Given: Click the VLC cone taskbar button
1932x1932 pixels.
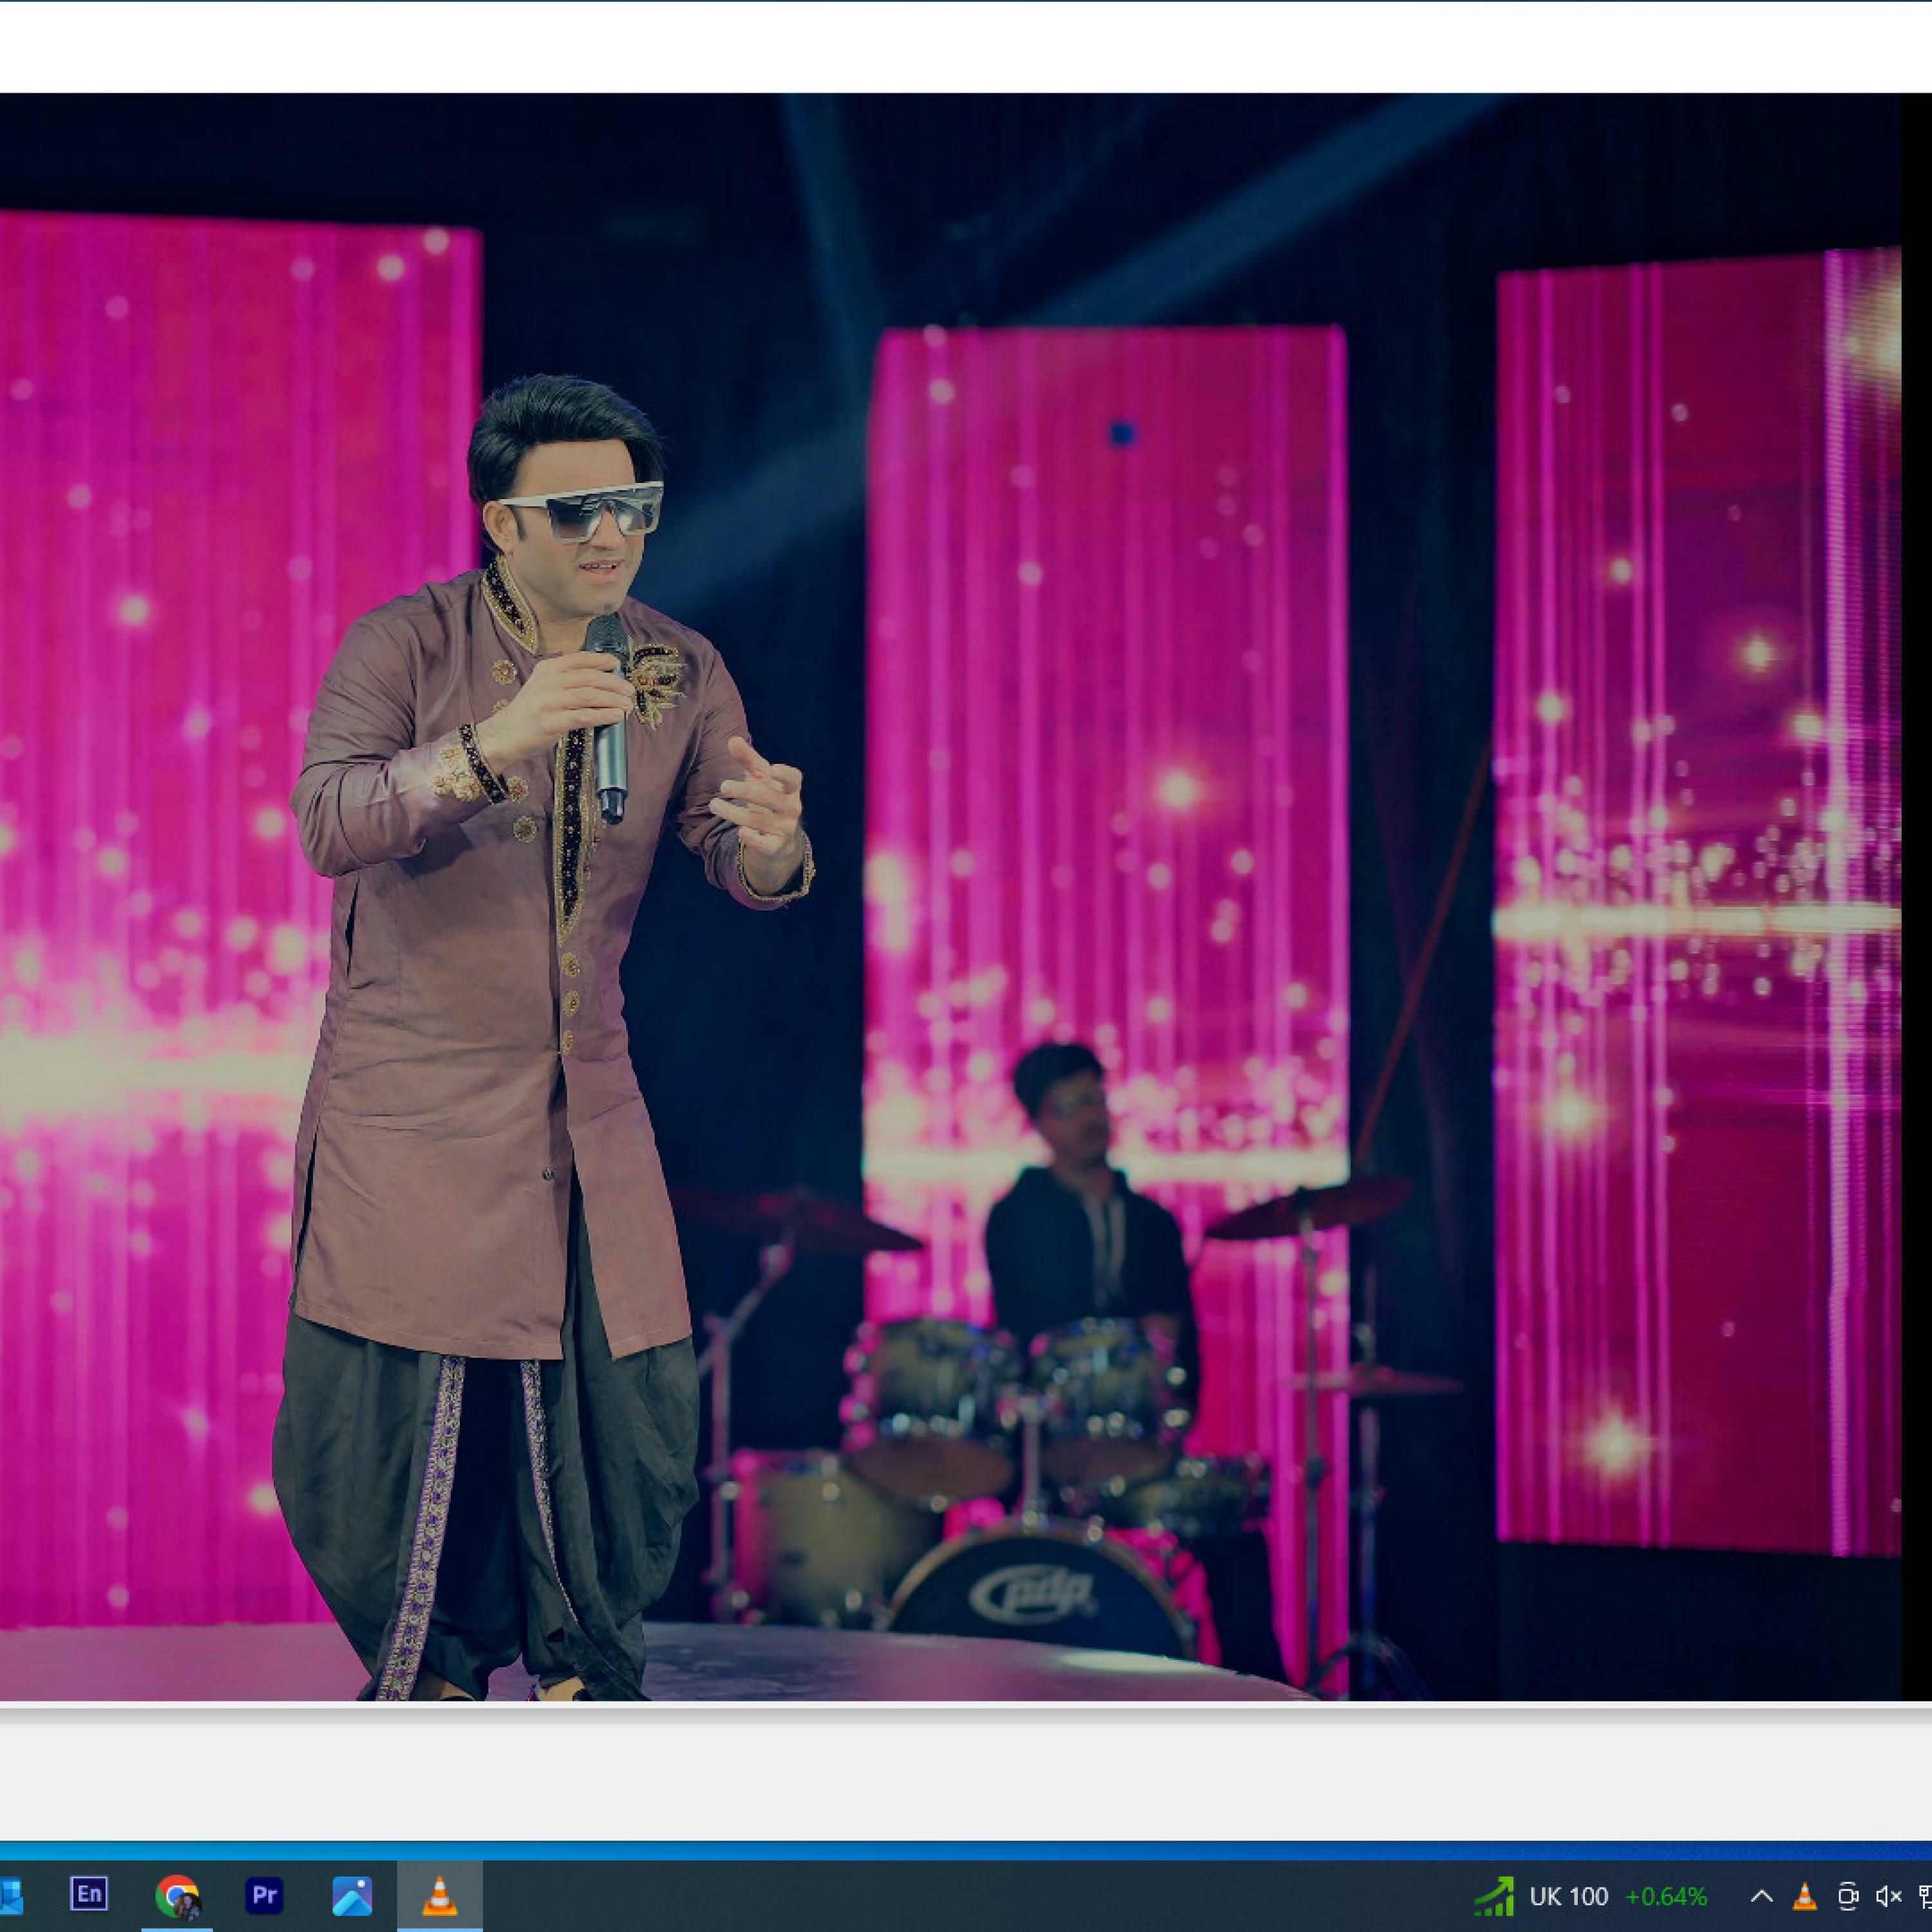Looking at the screenshot, I should pos(440,1895).
